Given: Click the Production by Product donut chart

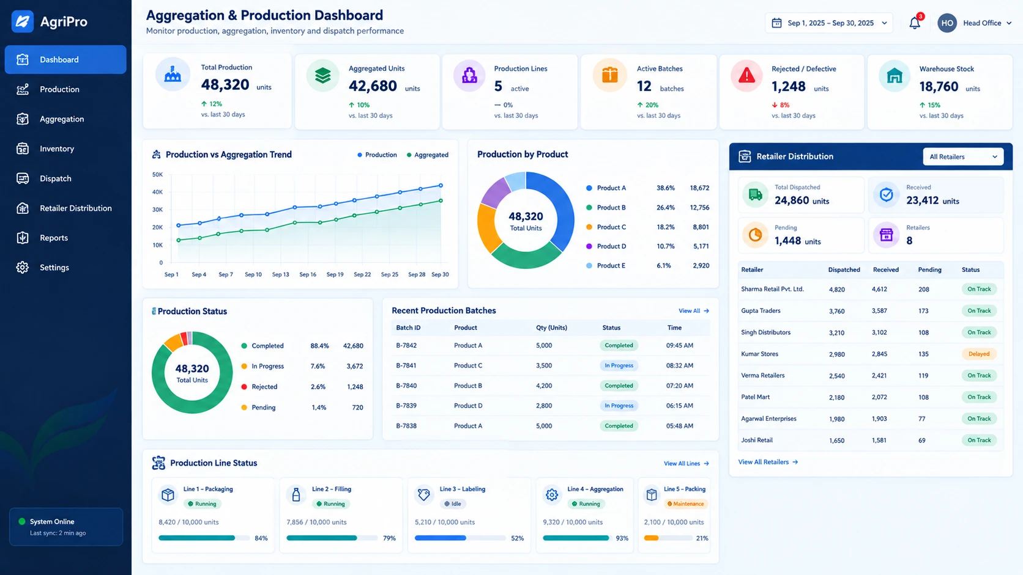Looking at the screenshot, I should click(526, 221).
